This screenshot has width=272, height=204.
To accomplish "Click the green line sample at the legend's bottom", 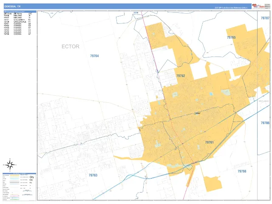I will tap(14, 199).
